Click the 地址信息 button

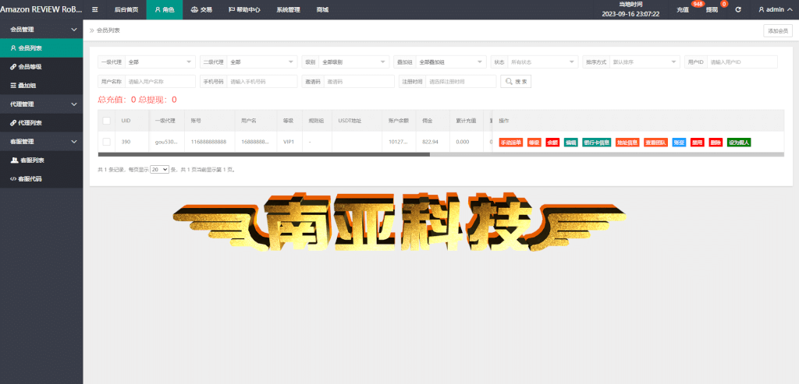click(627, 143)
